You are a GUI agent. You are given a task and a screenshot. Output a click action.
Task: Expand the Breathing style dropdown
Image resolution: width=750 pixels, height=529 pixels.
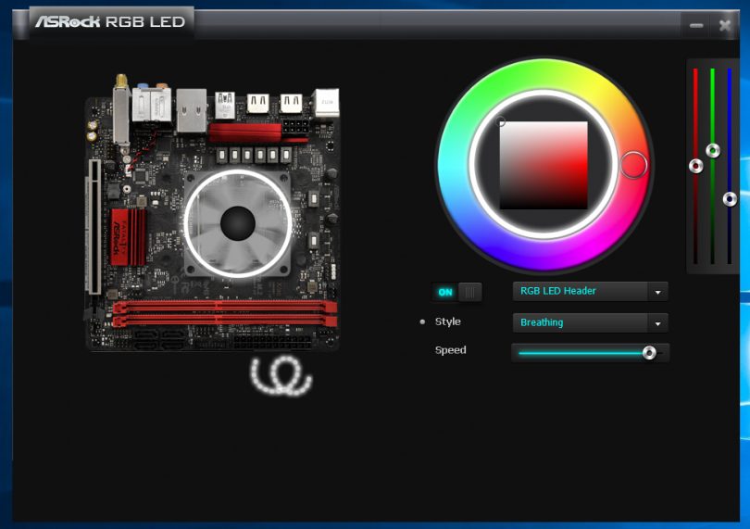[x=581, y=323]
